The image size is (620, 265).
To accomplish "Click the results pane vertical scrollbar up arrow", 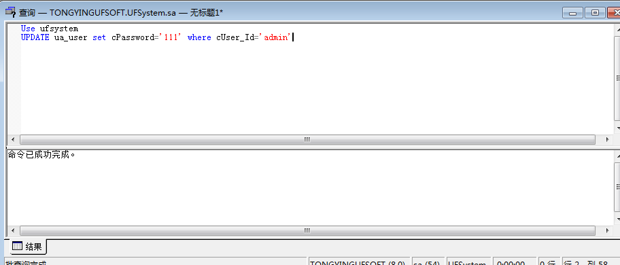I will [x=618, y=156].
